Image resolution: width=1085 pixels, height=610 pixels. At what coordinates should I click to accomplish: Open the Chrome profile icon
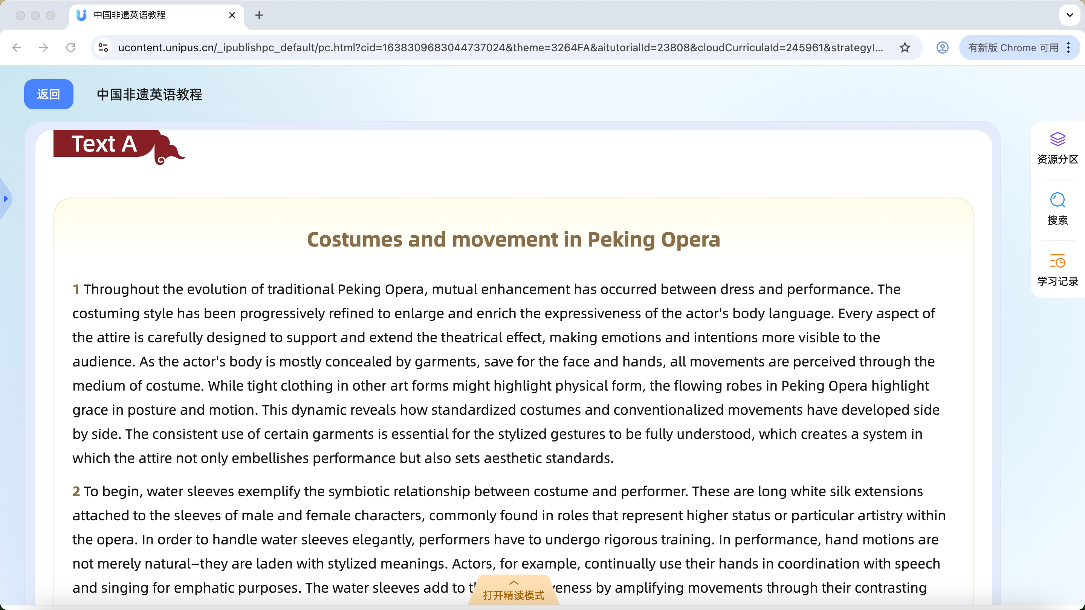tap(942, 48)
